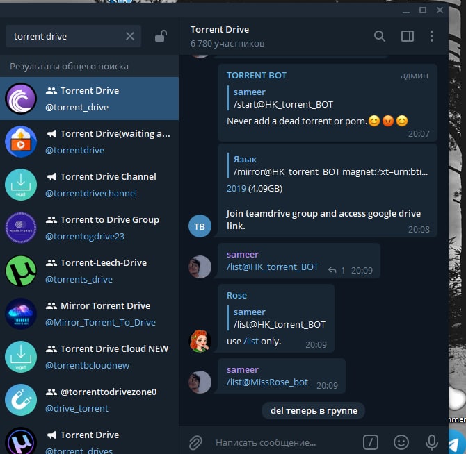The image size is (466, 454).
Task: Click 'Never add a dead torrent or porn.' text
Action: click(297, 121)
